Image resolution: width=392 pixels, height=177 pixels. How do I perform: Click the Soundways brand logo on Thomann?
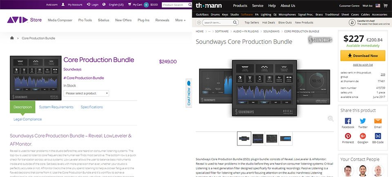320,40
